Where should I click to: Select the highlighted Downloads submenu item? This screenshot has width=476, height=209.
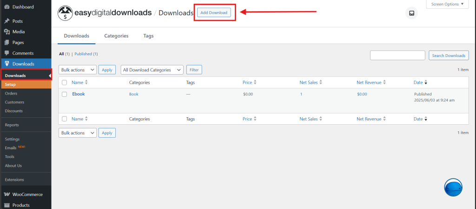tap(26, 76)
